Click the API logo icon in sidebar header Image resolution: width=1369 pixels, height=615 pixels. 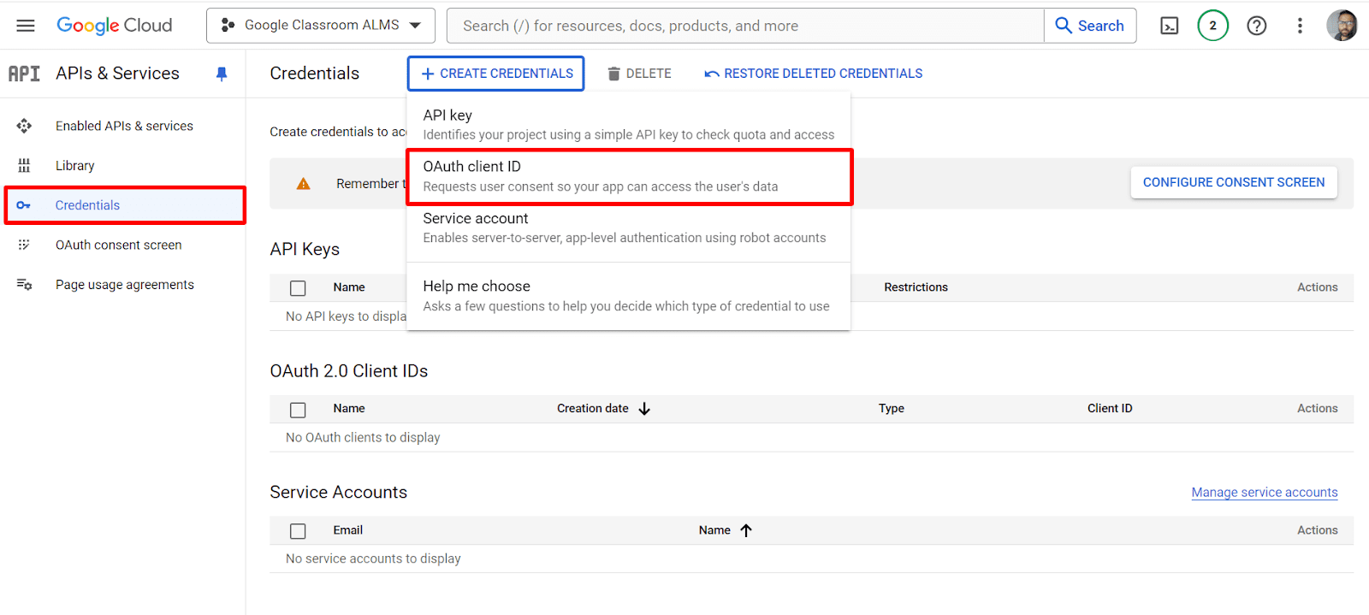[x=24, y=74]
